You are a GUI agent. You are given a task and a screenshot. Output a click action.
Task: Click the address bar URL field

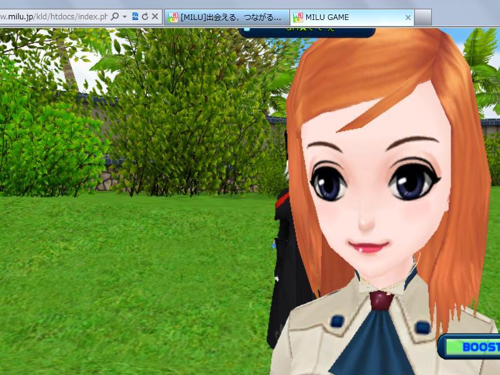click(x=54, y=17)
